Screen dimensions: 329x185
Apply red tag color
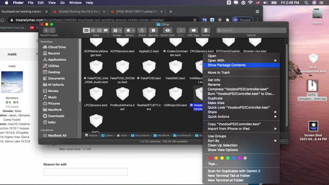tap(211, 158)
